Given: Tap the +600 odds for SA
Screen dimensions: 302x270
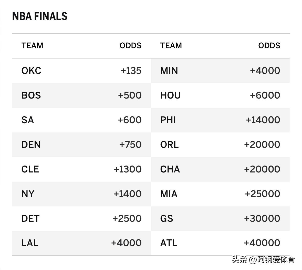Looking at the screenshot, I should pos(129,120).
